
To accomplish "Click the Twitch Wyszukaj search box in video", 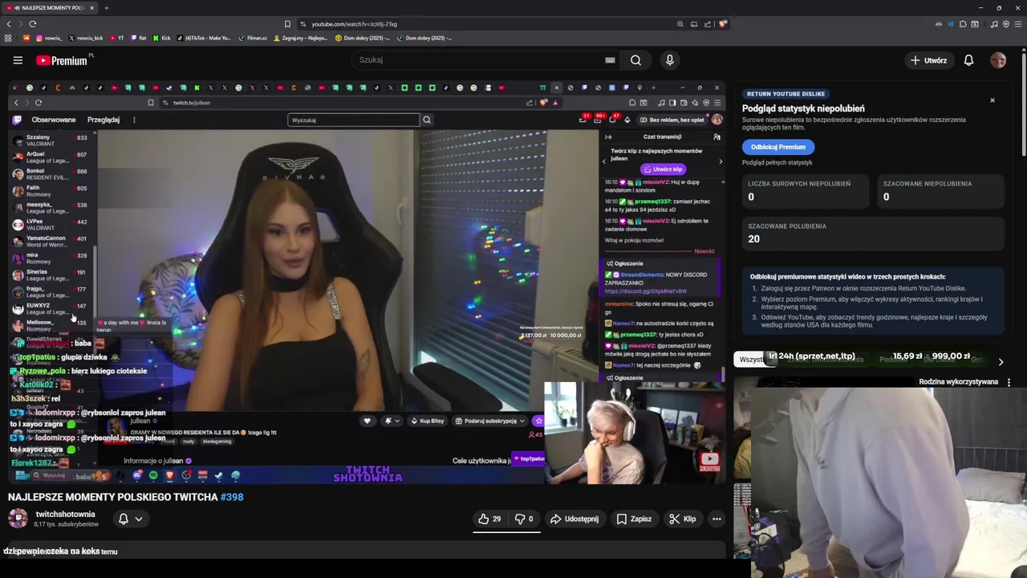I will click(354, 120).
